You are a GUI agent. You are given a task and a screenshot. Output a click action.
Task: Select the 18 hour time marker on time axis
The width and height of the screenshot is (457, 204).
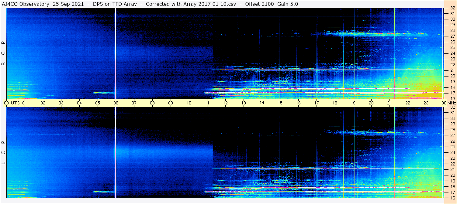[335, 103]
